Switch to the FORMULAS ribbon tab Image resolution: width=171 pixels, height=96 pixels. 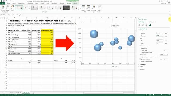[30, 3]
